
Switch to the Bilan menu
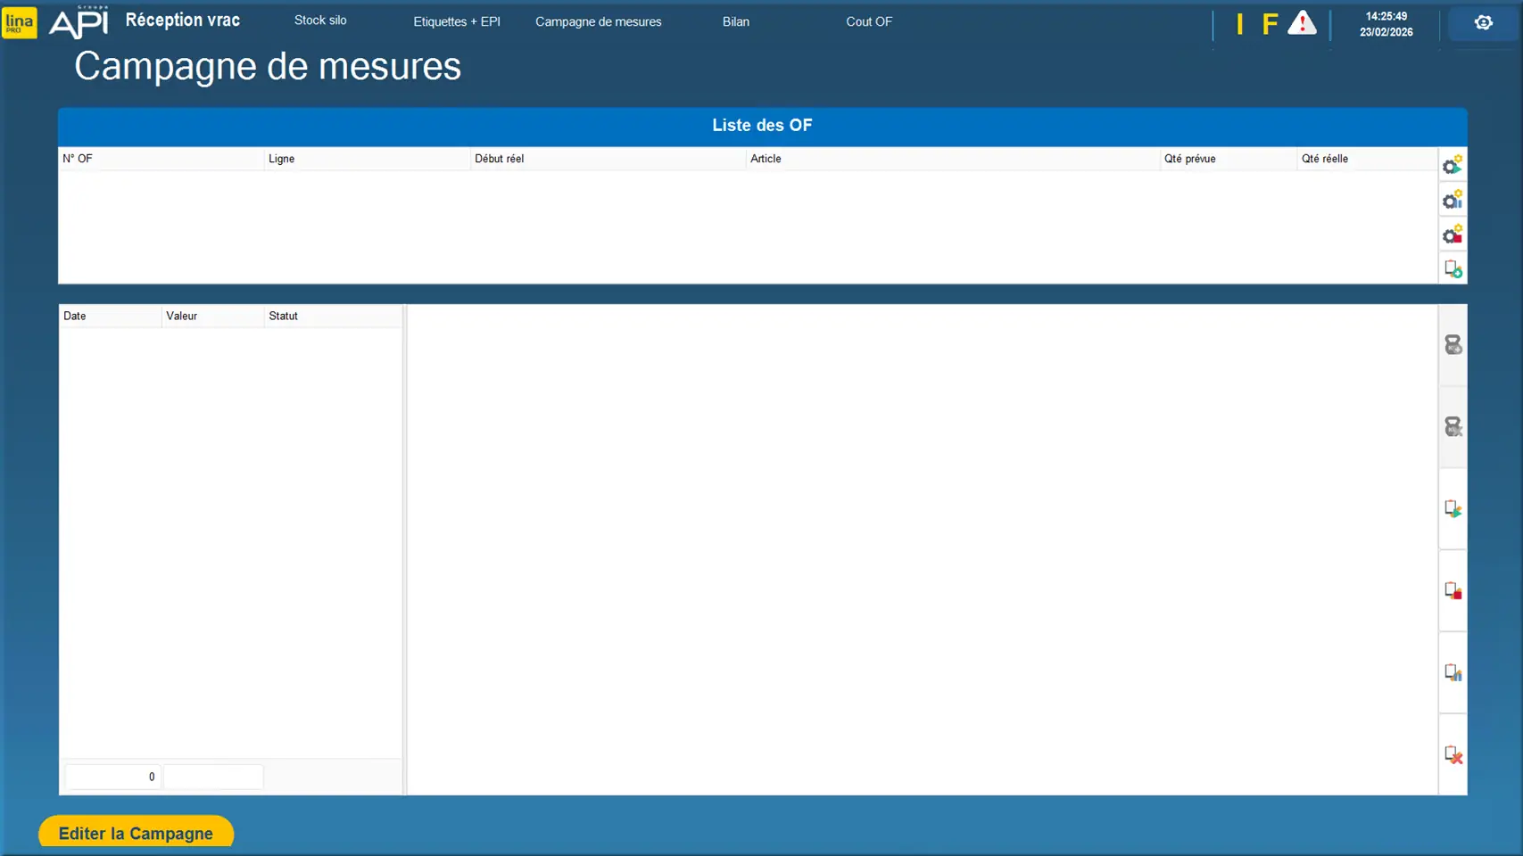[x=735, y=21]
